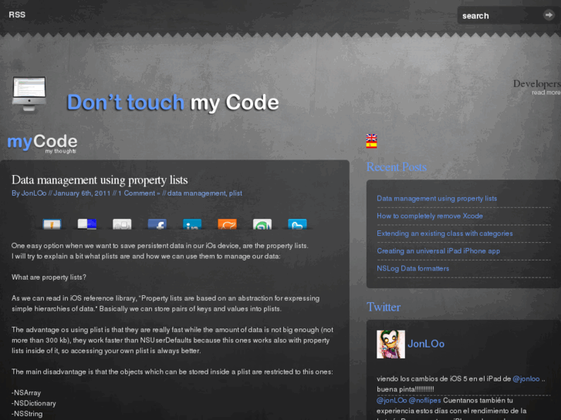
Task: Open the post title Data management using property lists
Action: pyautogui.click(x=100, y=180)
